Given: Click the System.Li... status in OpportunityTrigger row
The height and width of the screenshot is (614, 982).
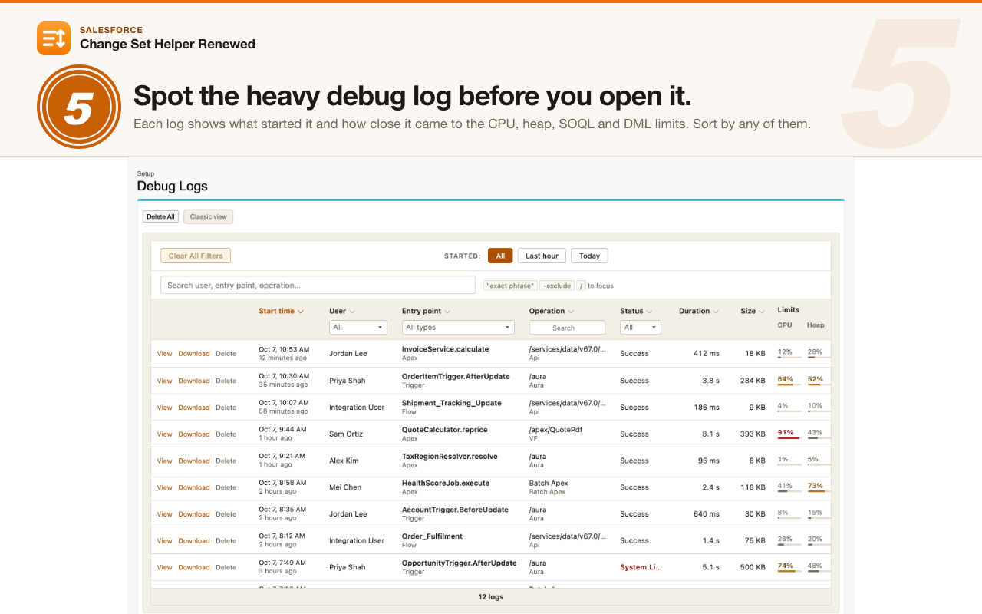Looking at the screenshot, I should (x=641, y=568).
